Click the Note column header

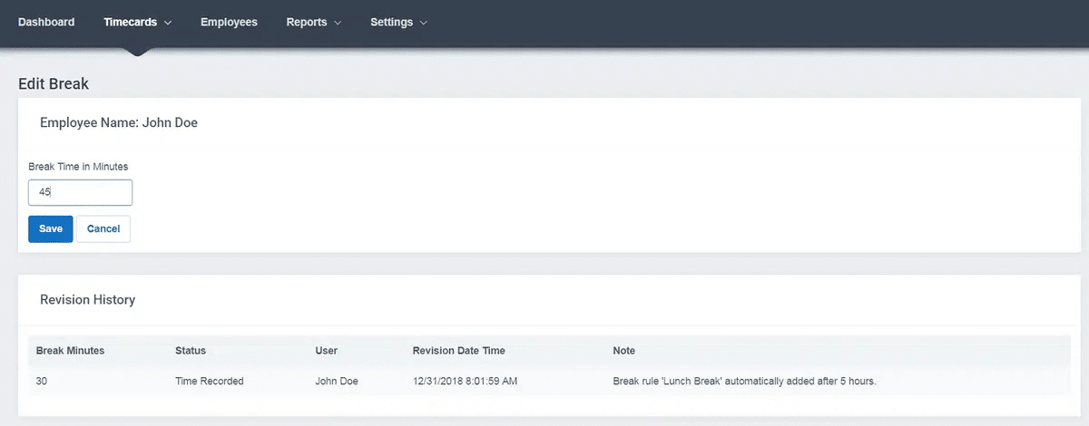pos(623,351)
